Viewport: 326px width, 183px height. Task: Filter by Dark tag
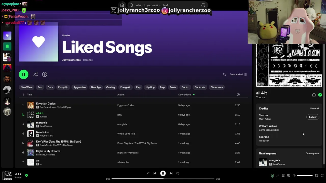50,87
